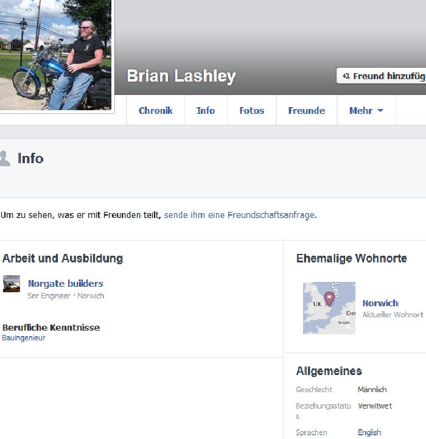
Task: Open the Info tab
Action: tap(206, 110)
